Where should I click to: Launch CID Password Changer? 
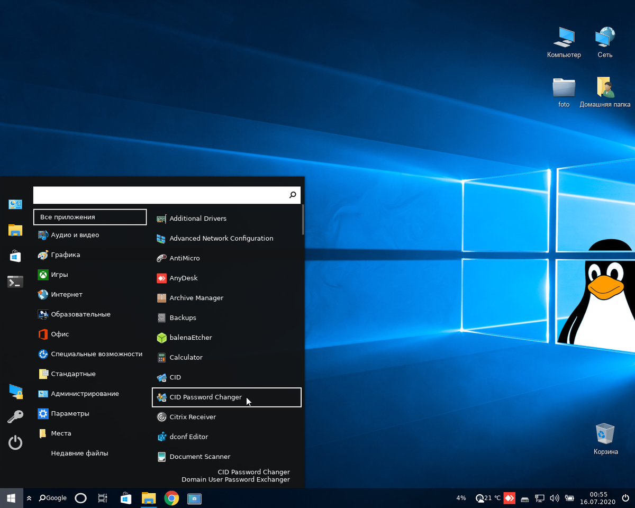click(206, 397)
